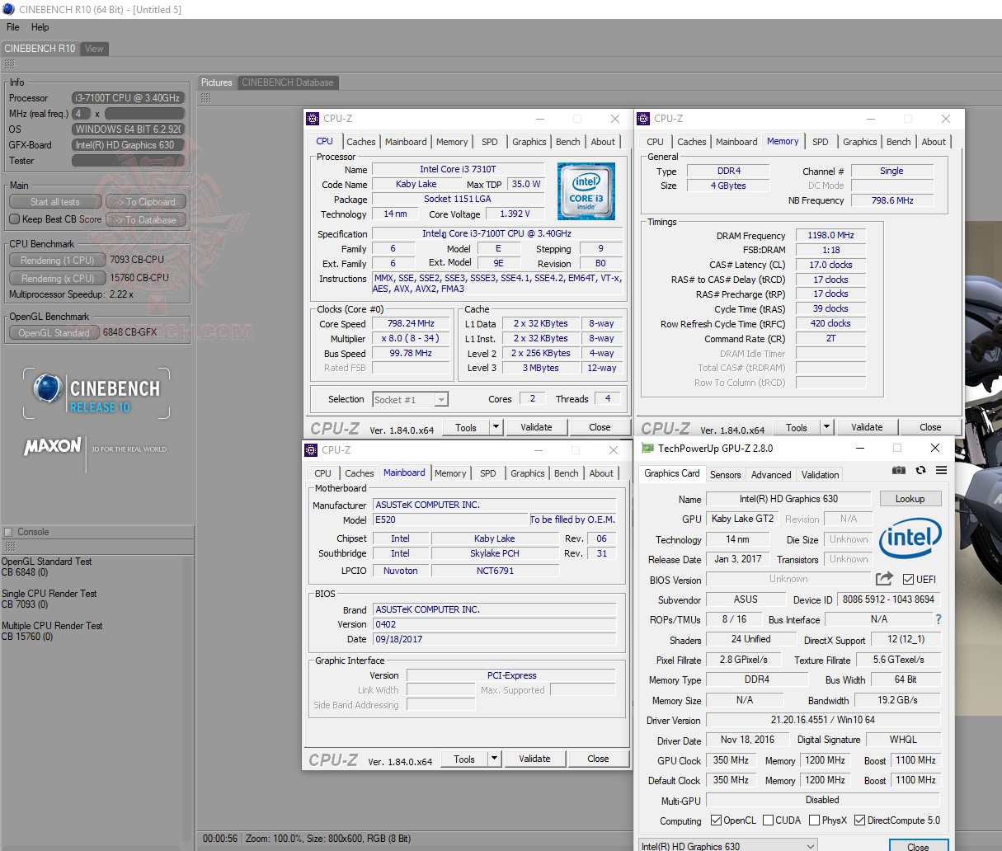
Task: Click Close in the CPU-Z Mainboard window
Action: [598, 759]
